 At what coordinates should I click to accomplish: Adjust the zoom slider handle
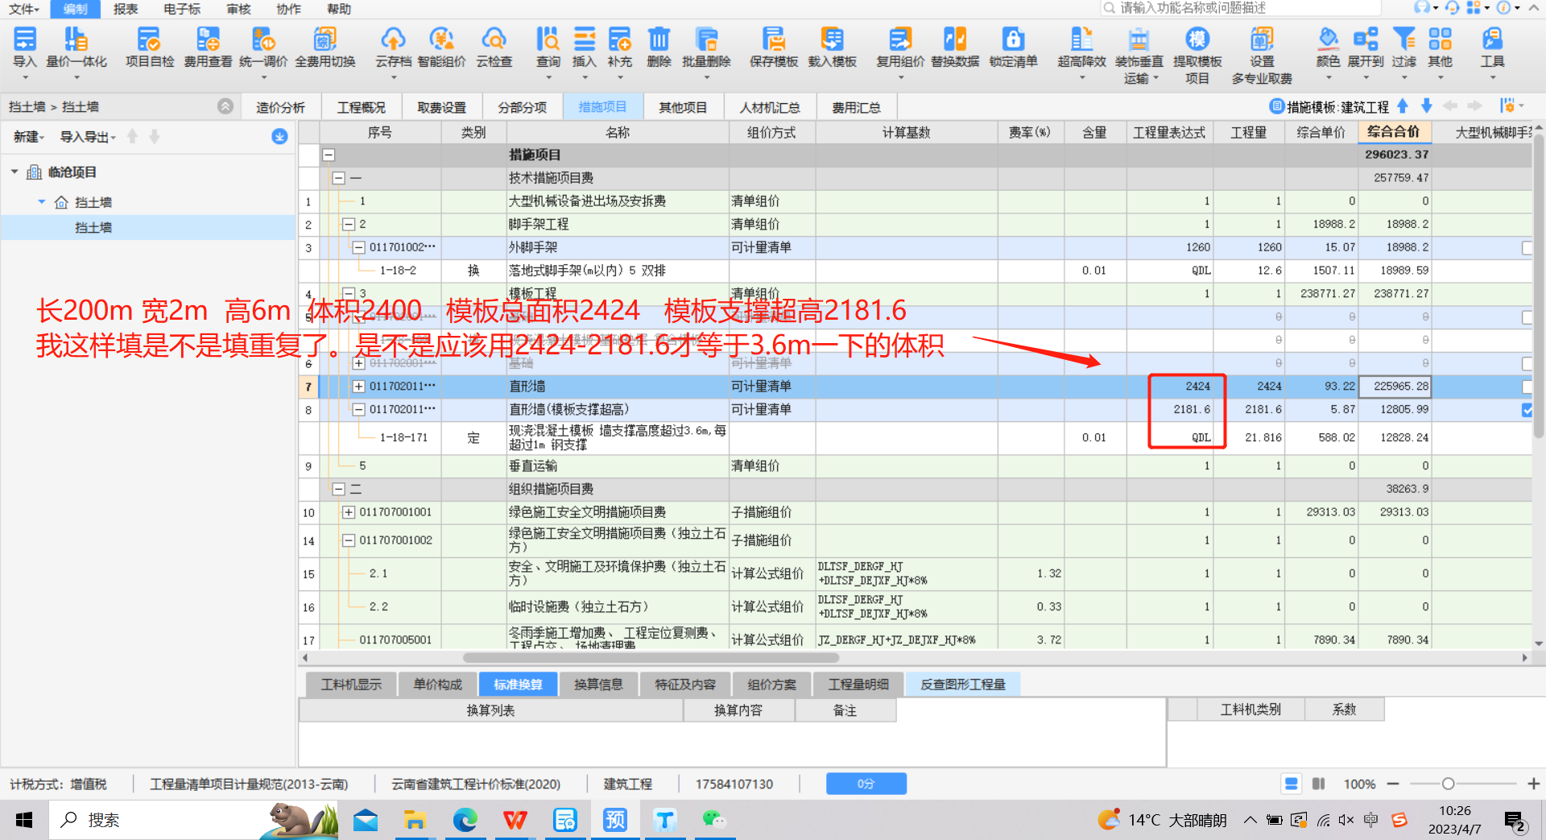pyautogui.click(x=1448, y=784)
